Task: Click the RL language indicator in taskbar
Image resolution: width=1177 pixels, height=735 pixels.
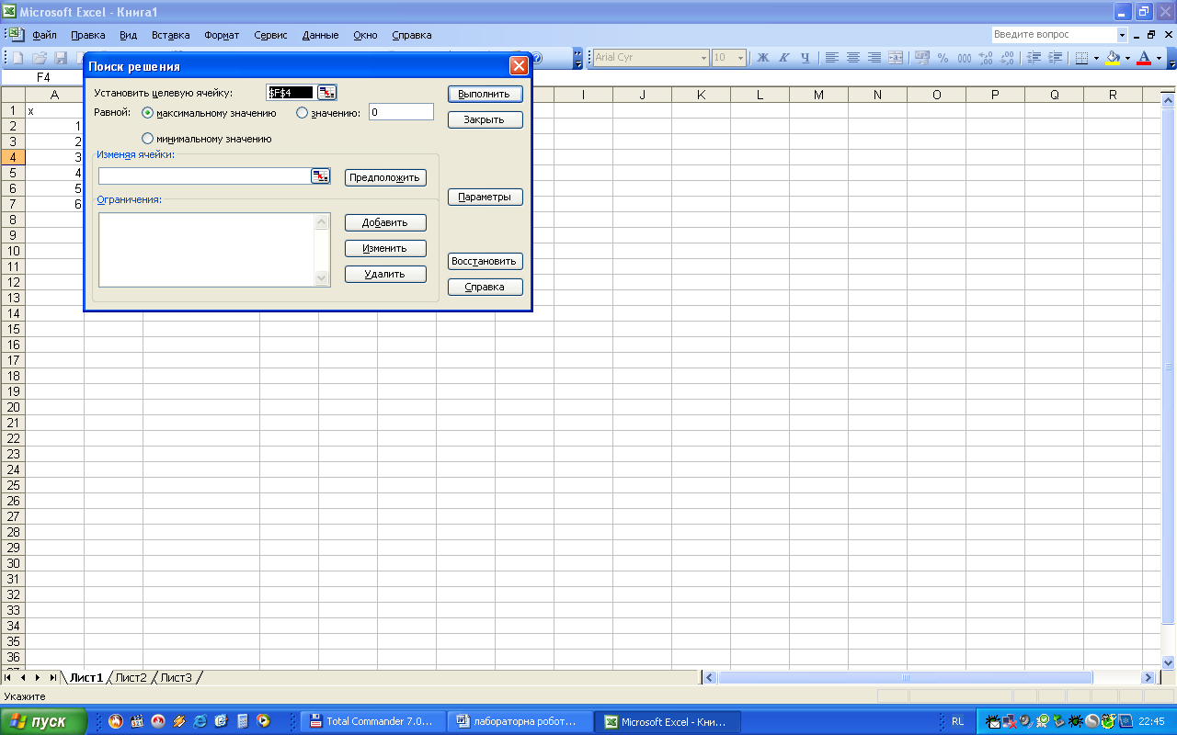Action: [x=958, y=721]
